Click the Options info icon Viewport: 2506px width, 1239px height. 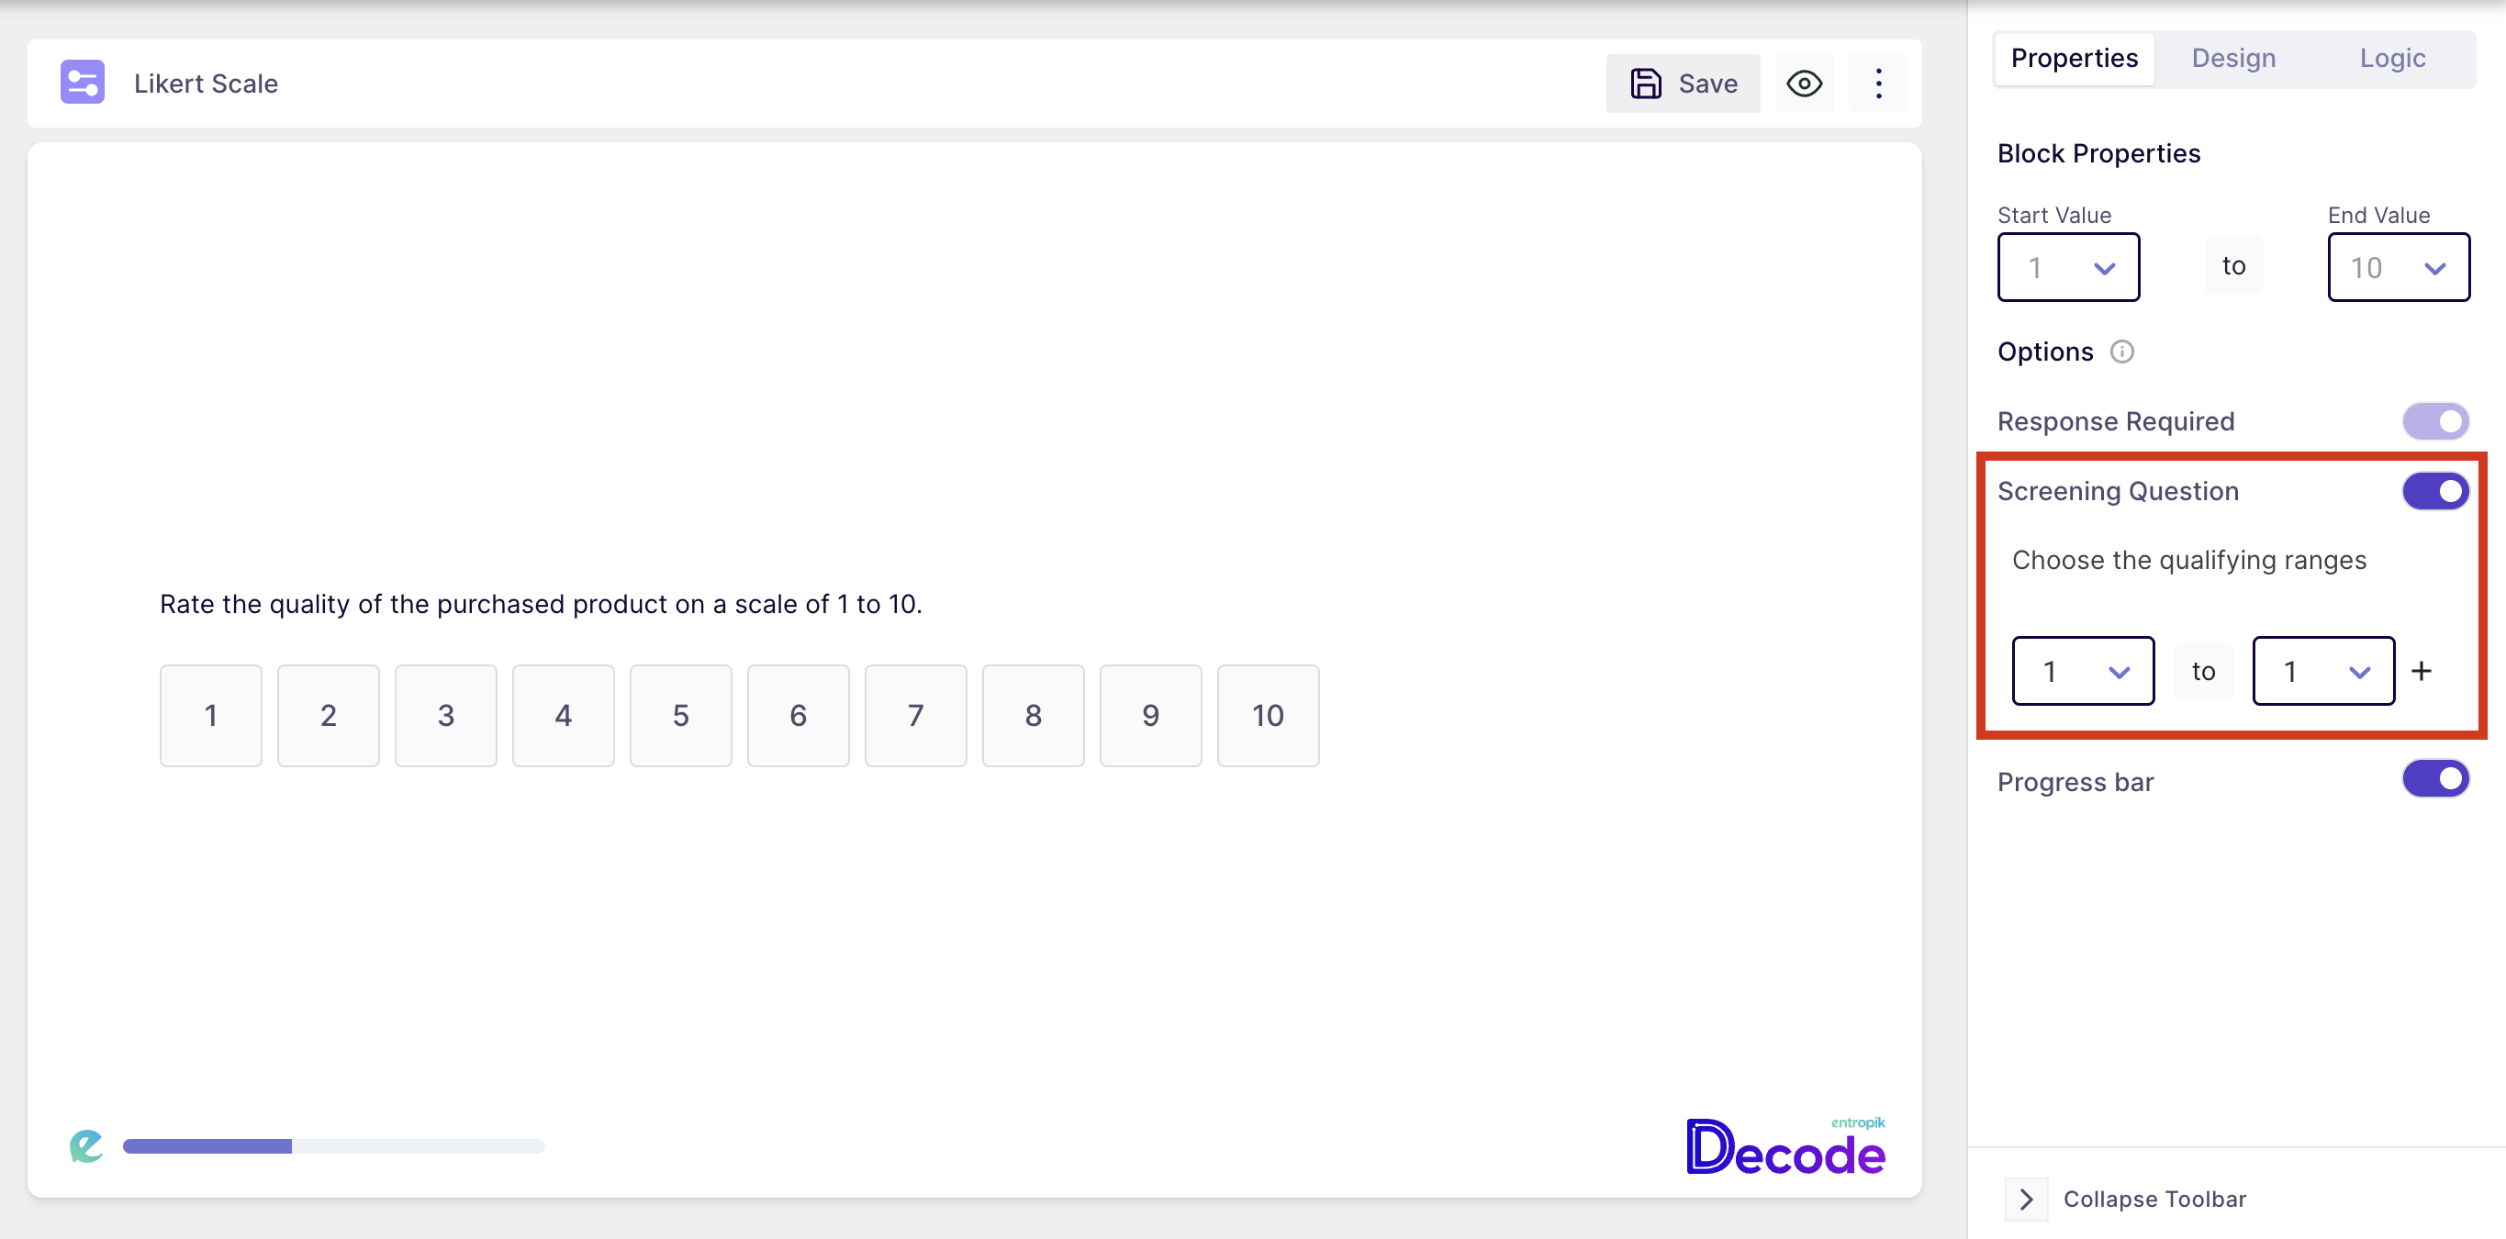(x=2120, y=352)
